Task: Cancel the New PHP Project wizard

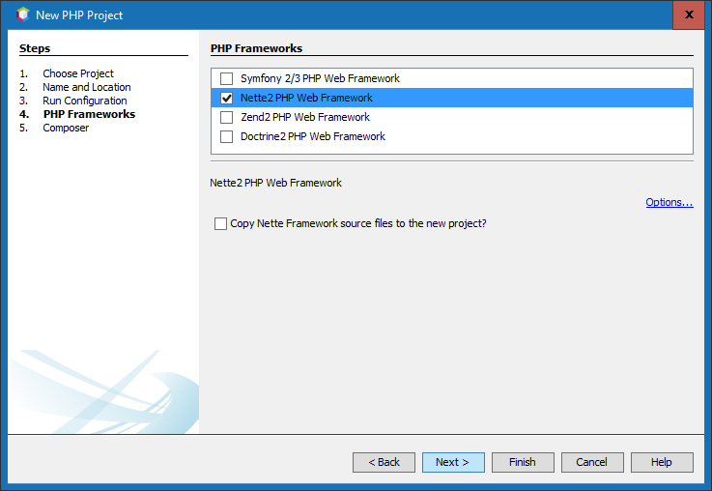Action: click(592, 462)
